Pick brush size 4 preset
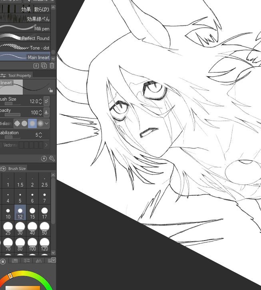 coord(8,197)
